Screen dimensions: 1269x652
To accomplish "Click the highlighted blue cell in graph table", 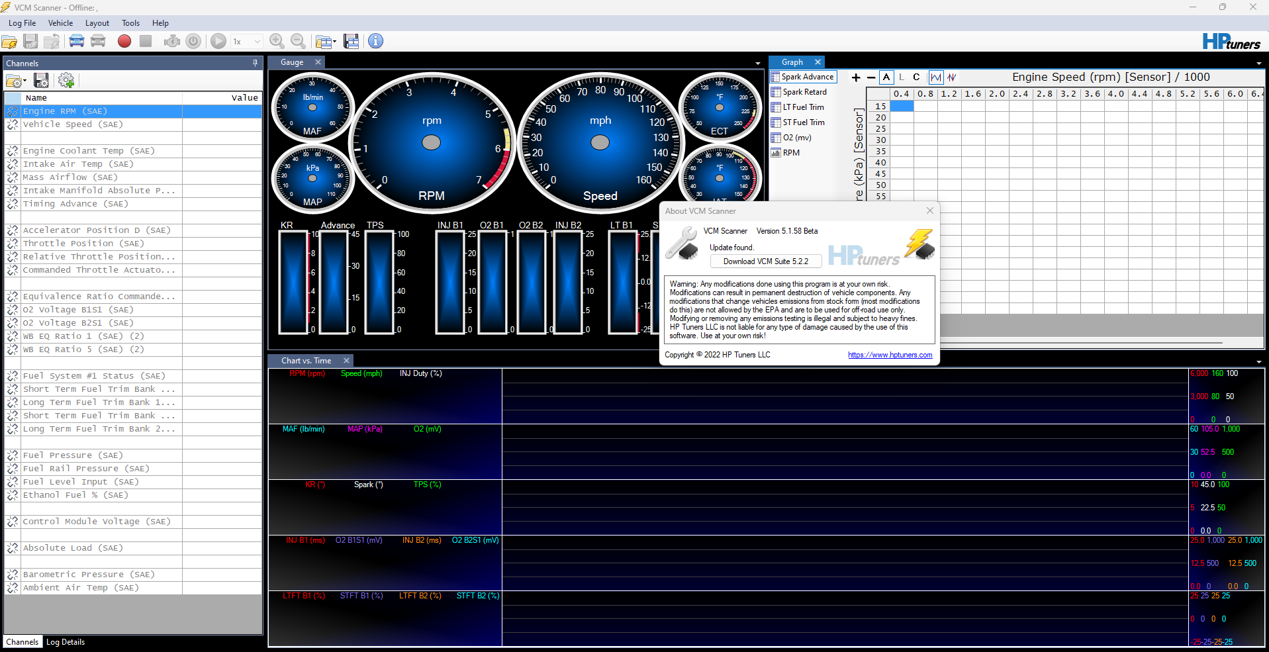I will [902, 106].
